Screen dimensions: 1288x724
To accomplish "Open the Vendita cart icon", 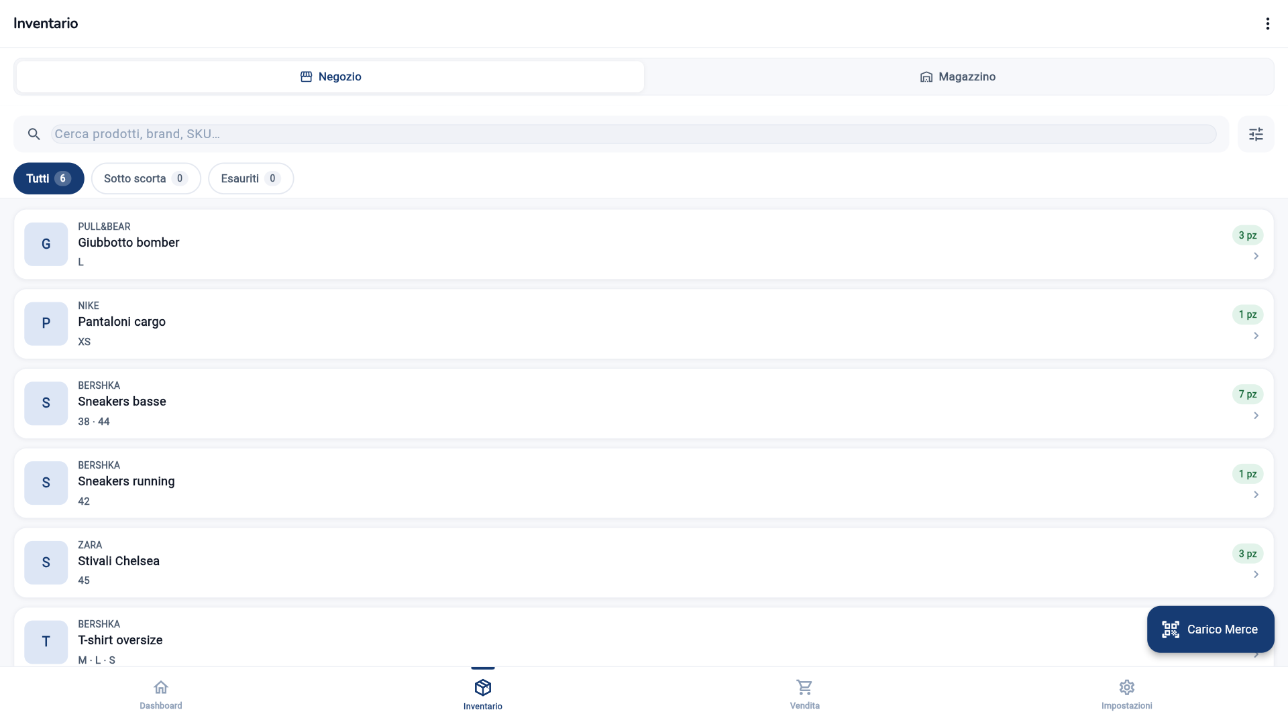I will 804,687.
